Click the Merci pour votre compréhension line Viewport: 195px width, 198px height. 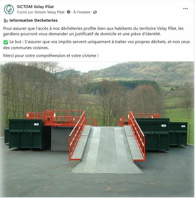(51, 56)
